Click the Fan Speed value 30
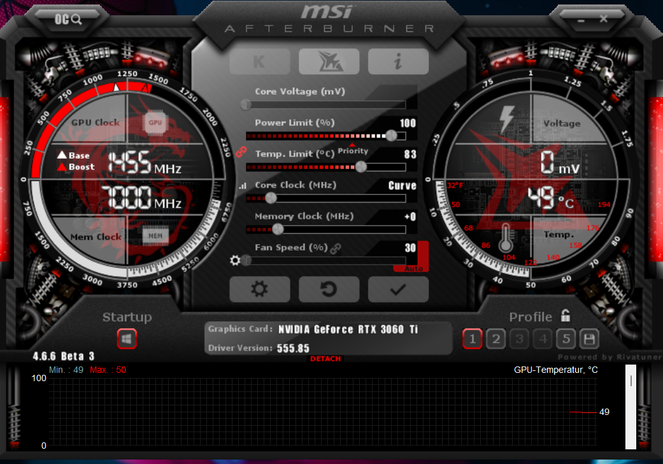 tap(410, 248)
